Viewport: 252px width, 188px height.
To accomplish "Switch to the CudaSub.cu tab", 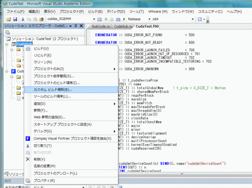I will (x=123, y=26).
